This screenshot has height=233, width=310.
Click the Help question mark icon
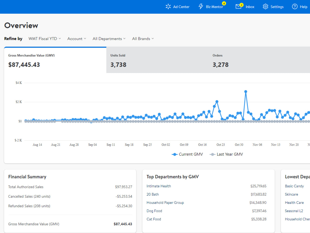294,7
